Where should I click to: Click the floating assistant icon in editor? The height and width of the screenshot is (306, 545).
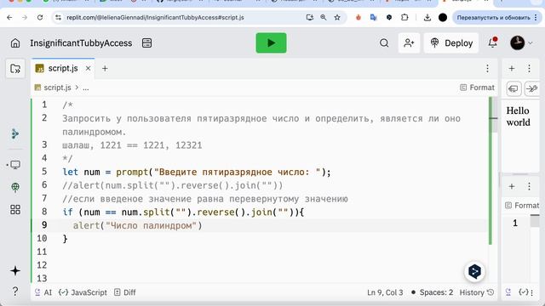pyautogui.click(x=474, y=271)
